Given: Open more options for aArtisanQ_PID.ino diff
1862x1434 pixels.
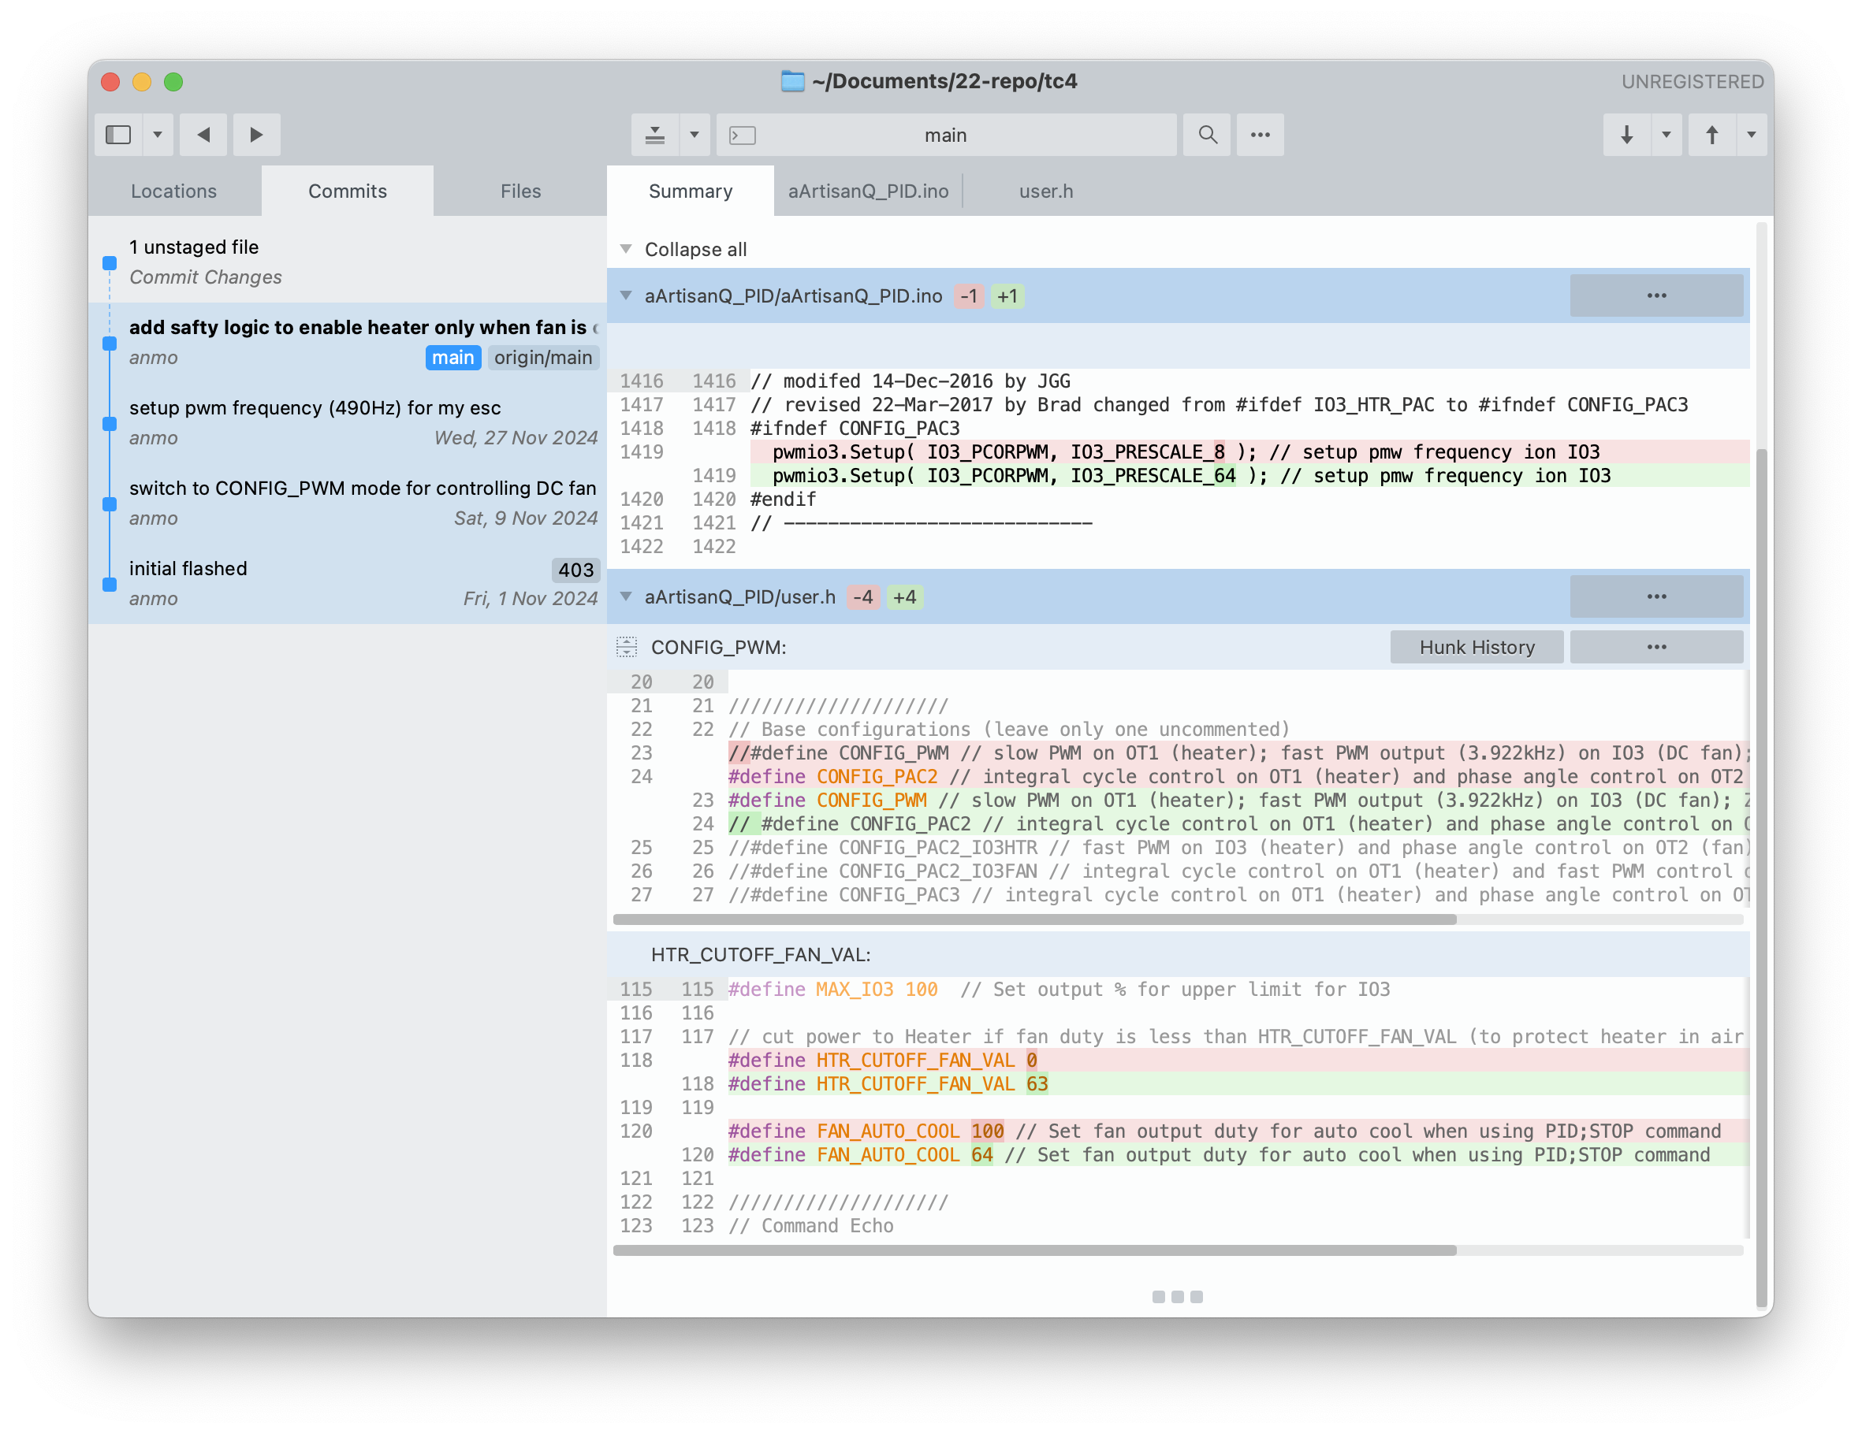Looking at the screenshot, I should [x=1656, y=295].
